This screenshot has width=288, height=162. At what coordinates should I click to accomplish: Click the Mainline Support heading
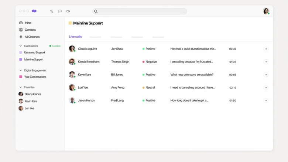click(88, 23)
